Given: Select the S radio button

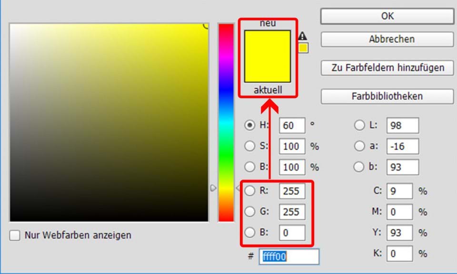Looking at the screenshot, I should (249, 146).
